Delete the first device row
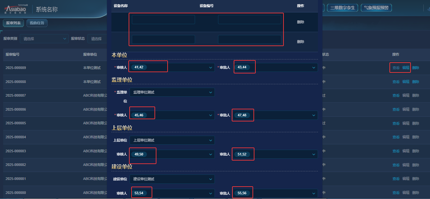The height and width of the screenshot is (199, 430). click(300, 22)
